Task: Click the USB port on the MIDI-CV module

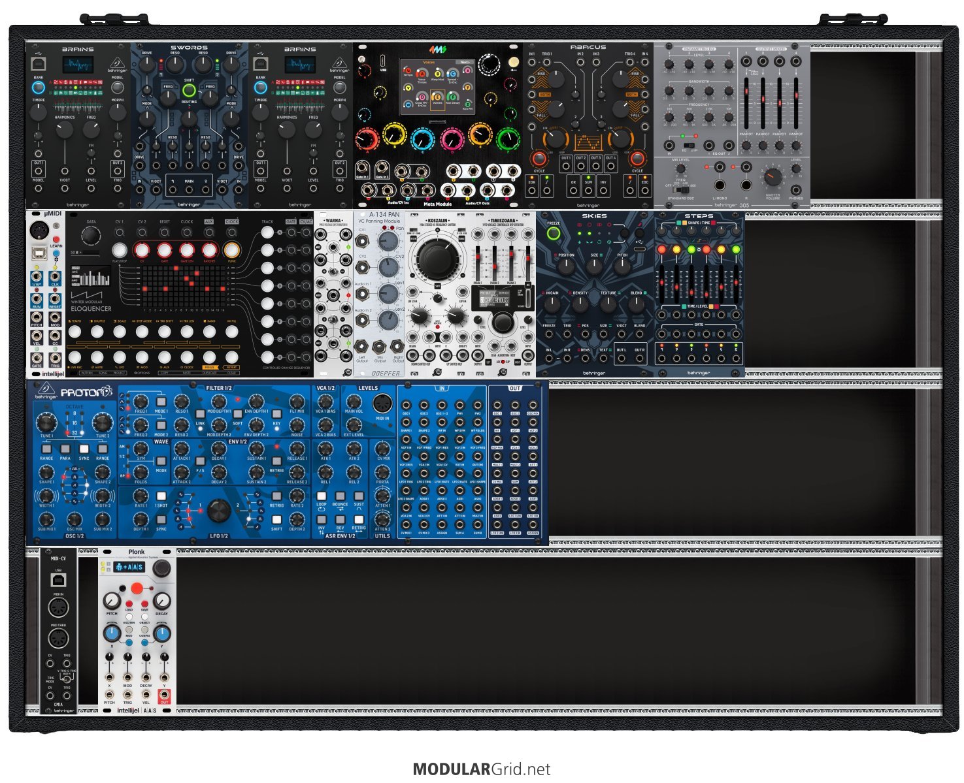Action: pyautogui.click(x=59, y=580)
